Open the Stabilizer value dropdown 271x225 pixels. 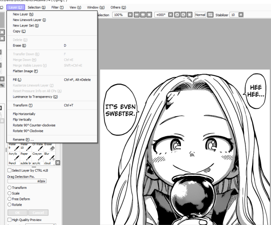coord(241,15)
